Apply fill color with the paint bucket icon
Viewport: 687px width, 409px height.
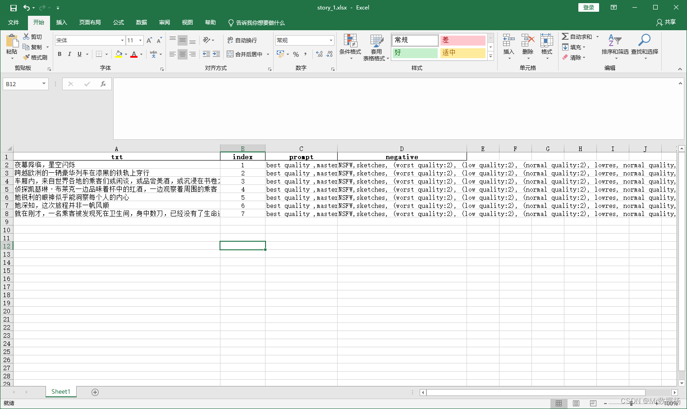119,54
